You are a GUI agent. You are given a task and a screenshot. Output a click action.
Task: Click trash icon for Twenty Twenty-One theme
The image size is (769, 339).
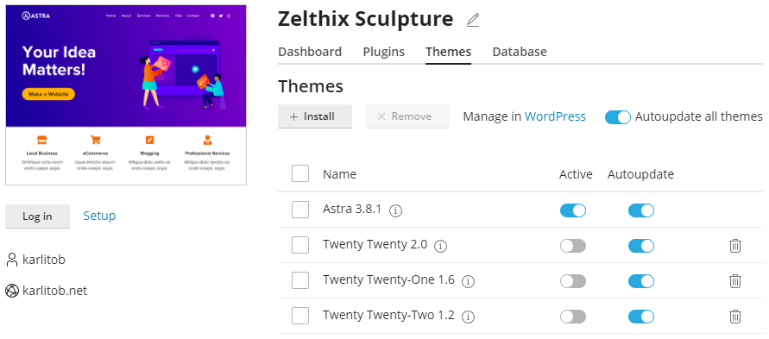pyautogui.click(x=734, y=280)
